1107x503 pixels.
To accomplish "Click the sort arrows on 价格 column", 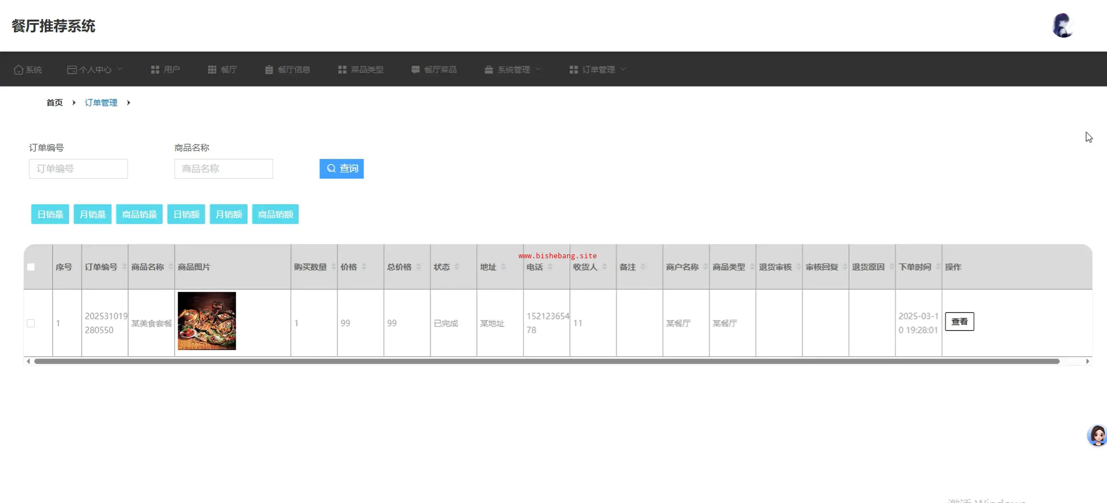I will (364, 267).
